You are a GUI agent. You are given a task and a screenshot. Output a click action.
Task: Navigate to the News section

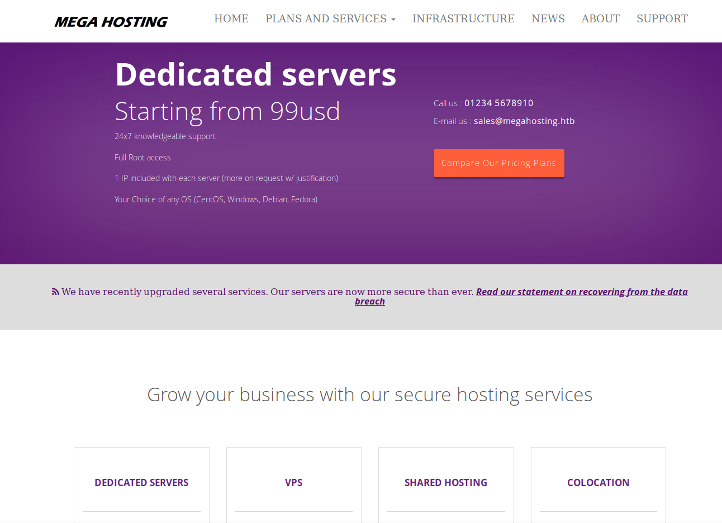548,18
